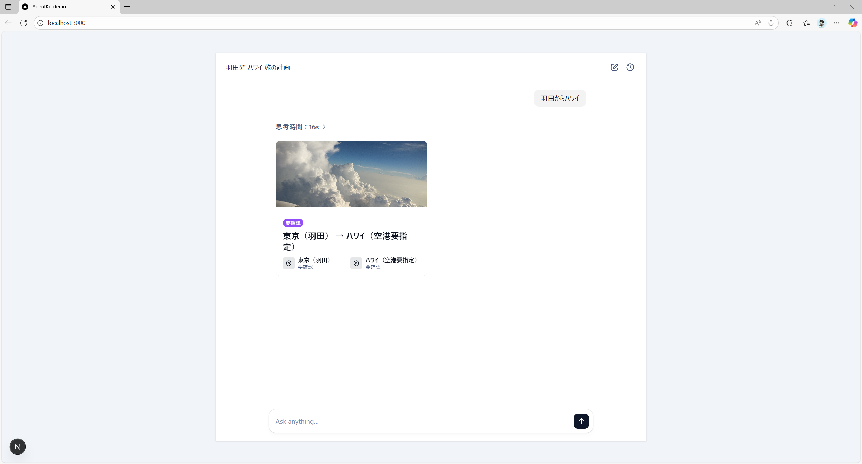Click the clouds flight card image
This screenshot has width=862, height=464.
(x=351, y=174)
